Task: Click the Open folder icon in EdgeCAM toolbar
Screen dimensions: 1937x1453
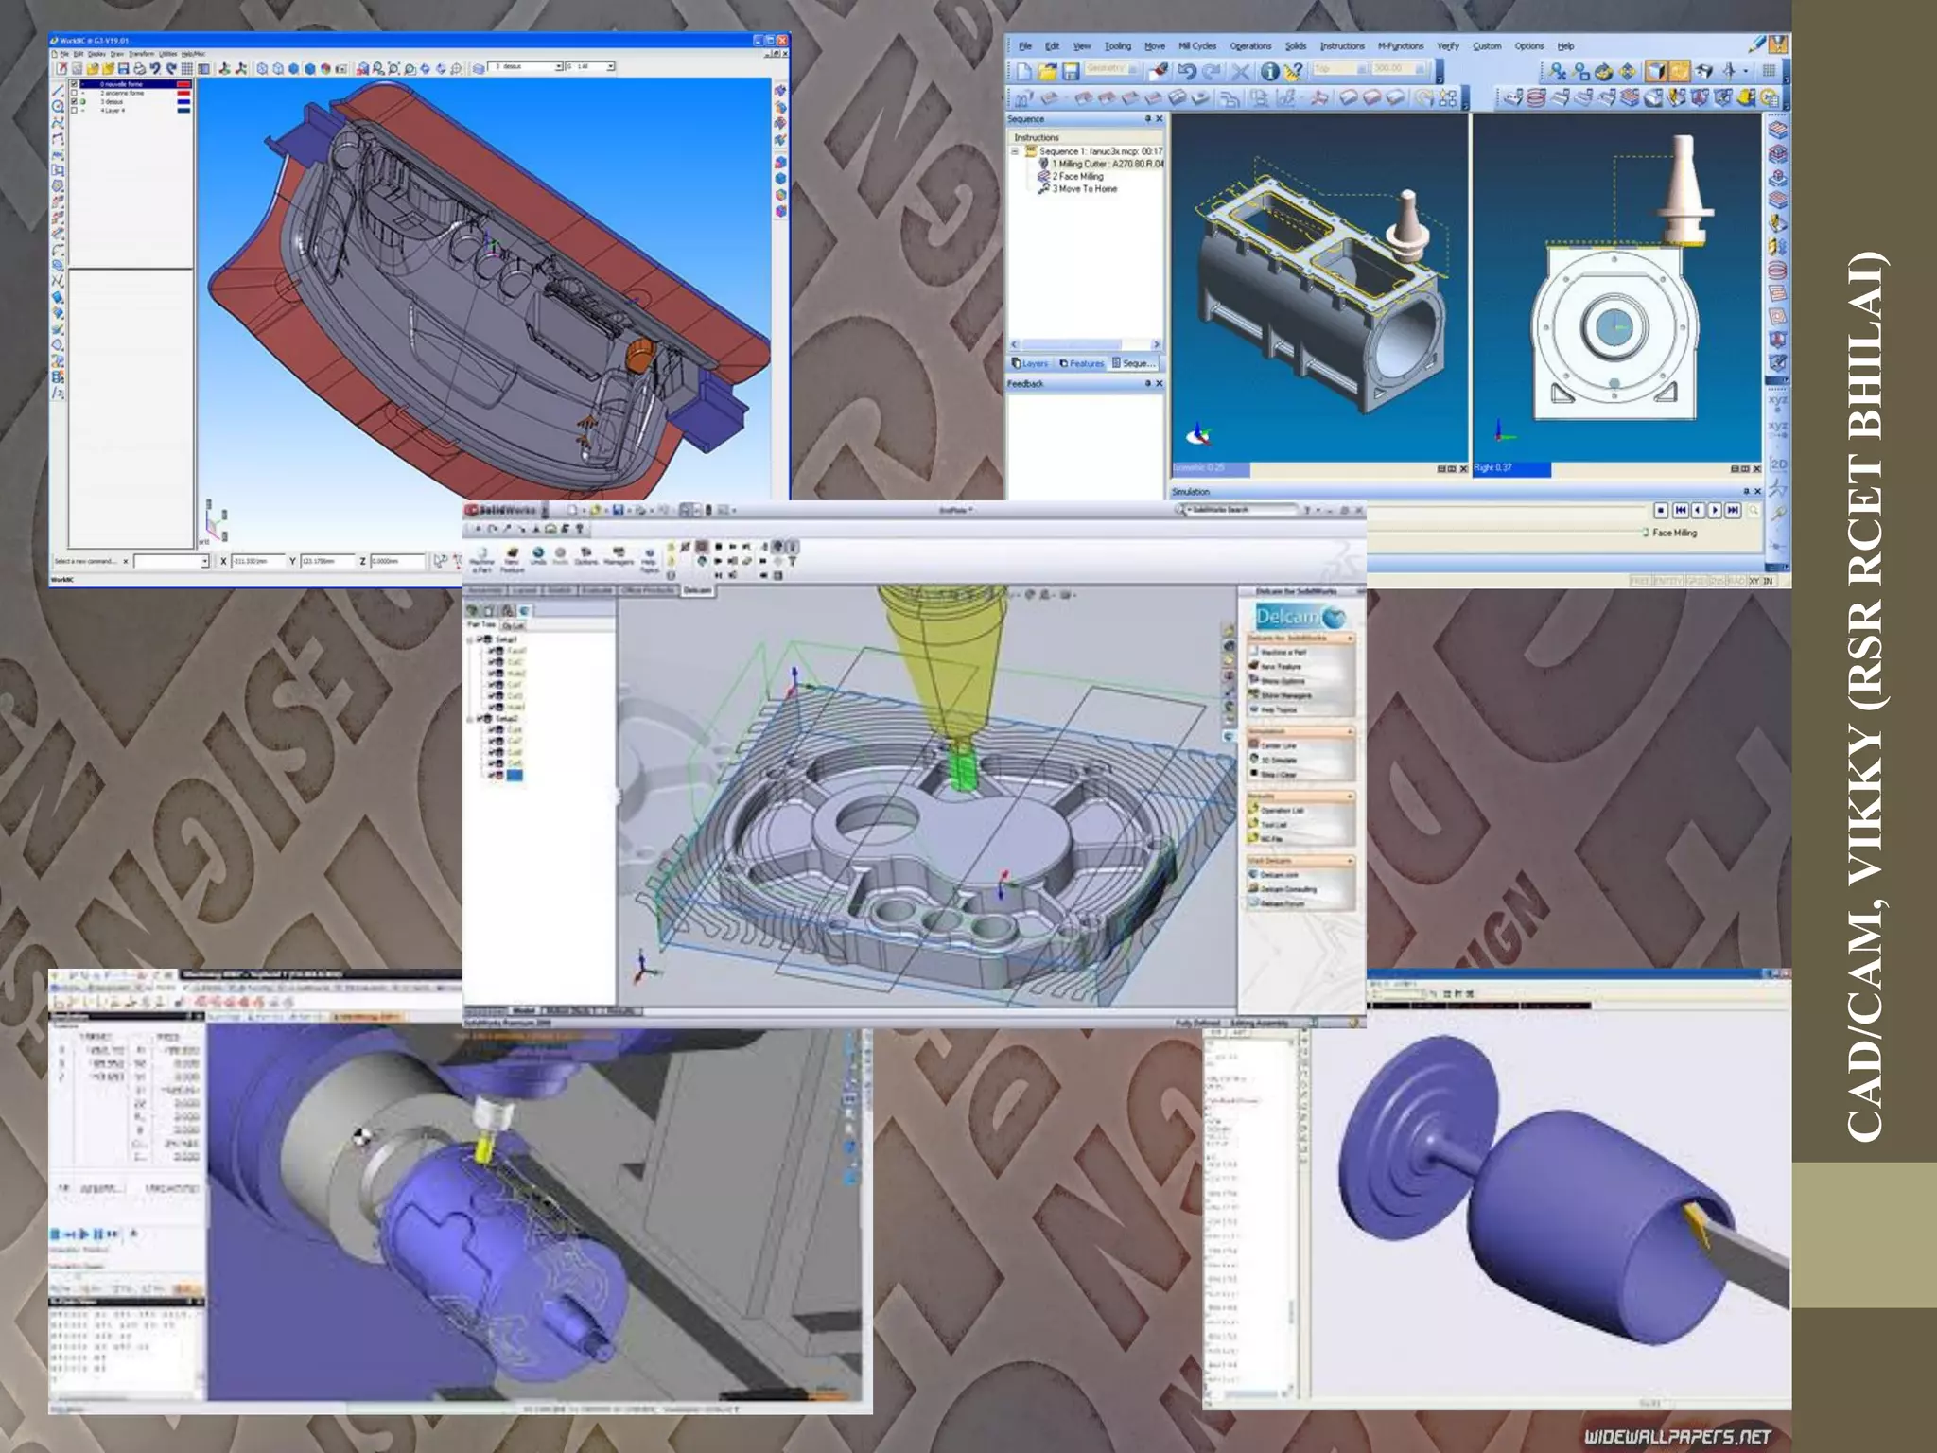Action: (1047, 71)
